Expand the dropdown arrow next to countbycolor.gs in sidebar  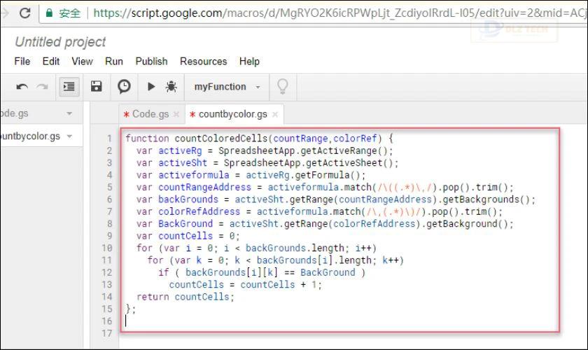click(69, 136)
